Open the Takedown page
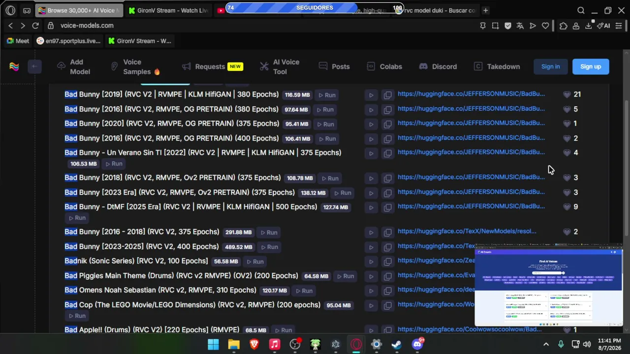 497,66
